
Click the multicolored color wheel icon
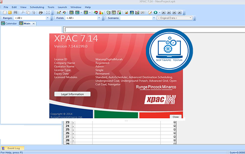tap(64, 13)
